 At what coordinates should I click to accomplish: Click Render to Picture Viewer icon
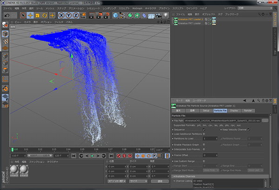click(99, 15)
